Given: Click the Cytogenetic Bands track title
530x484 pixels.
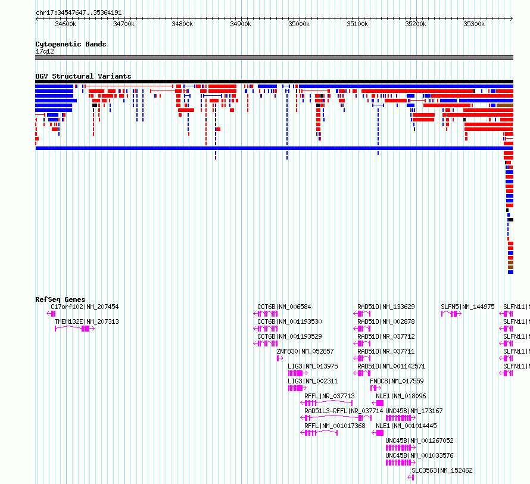Looking at the screenshot, I should pos(71,44).
